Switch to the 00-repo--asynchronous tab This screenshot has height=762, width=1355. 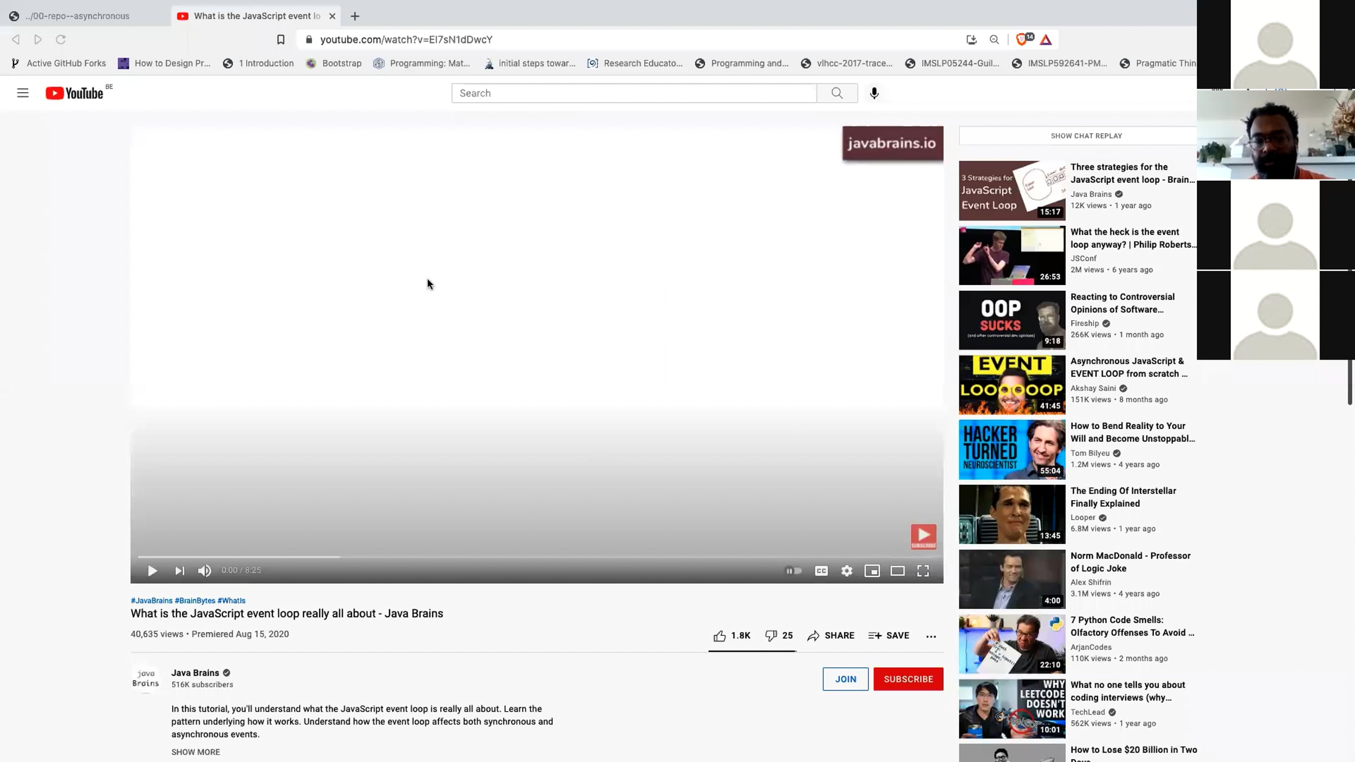85,16
